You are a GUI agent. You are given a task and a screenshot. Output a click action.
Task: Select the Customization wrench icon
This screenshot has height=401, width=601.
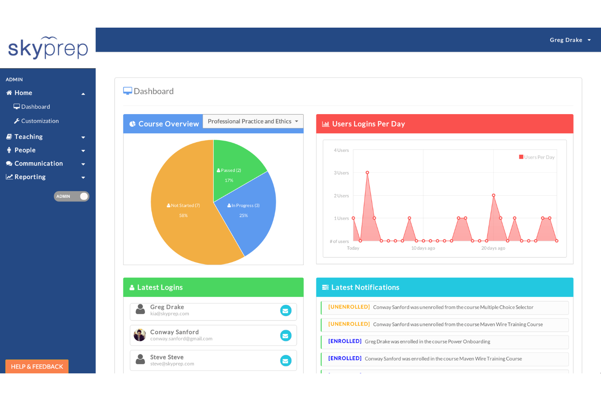(x=17, y=121)
